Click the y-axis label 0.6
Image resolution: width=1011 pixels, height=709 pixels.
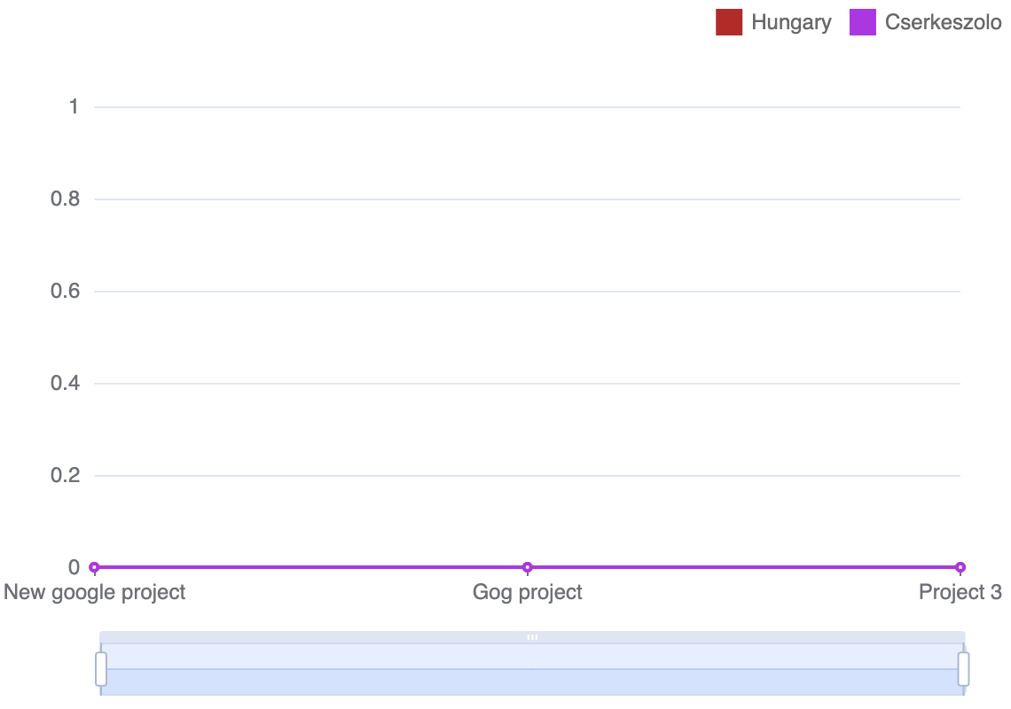click(x=66, y=292)
